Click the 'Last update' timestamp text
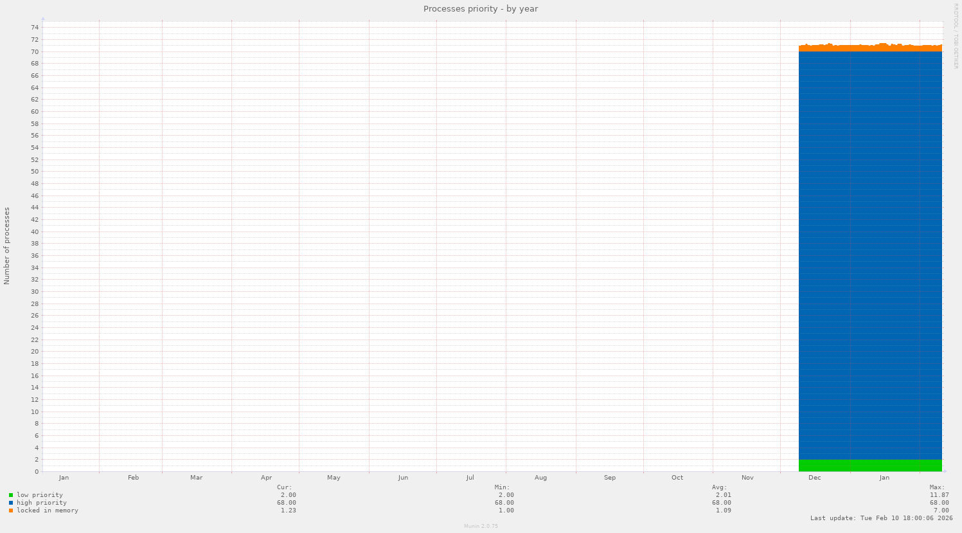The width and height of the screenshot is (962, 533). [x=881, y=518]
